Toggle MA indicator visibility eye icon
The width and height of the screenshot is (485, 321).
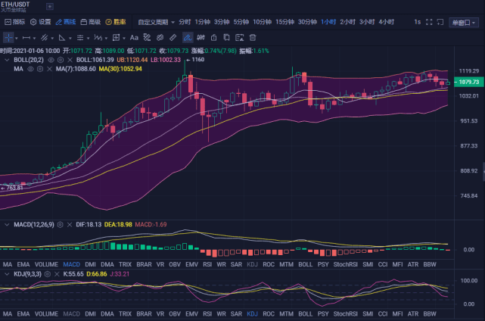[x=30, y=69]
